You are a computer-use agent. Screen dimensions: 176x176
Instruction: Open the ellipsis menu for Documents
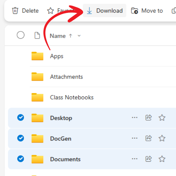point(135,159)
